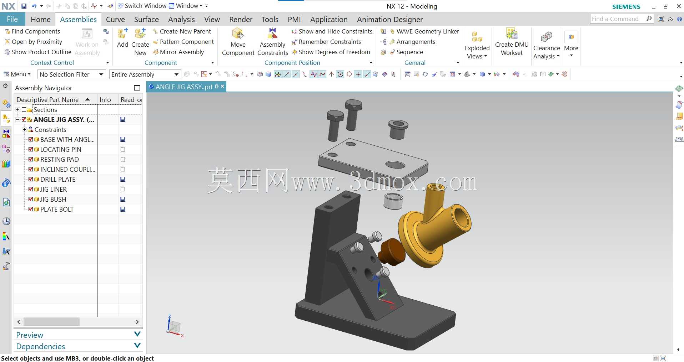
Task: Maximize the Assembly Navigator panel
Action: coord(137,88)
